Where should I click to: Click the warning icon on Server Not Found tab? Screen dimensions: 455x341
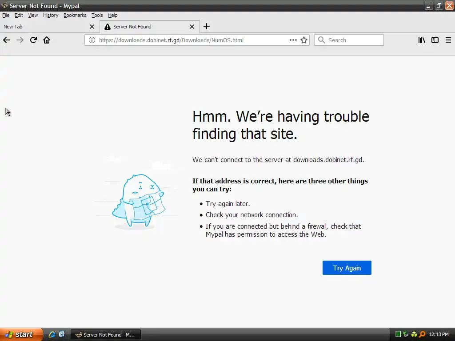[x=108, y=27]
